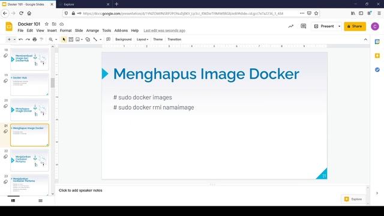Image resolution: width=384 pixels, height=216 pixels.
Task: Select slide 22 Menjalankan Container thumbnail
Action: (x=29, y=160)
